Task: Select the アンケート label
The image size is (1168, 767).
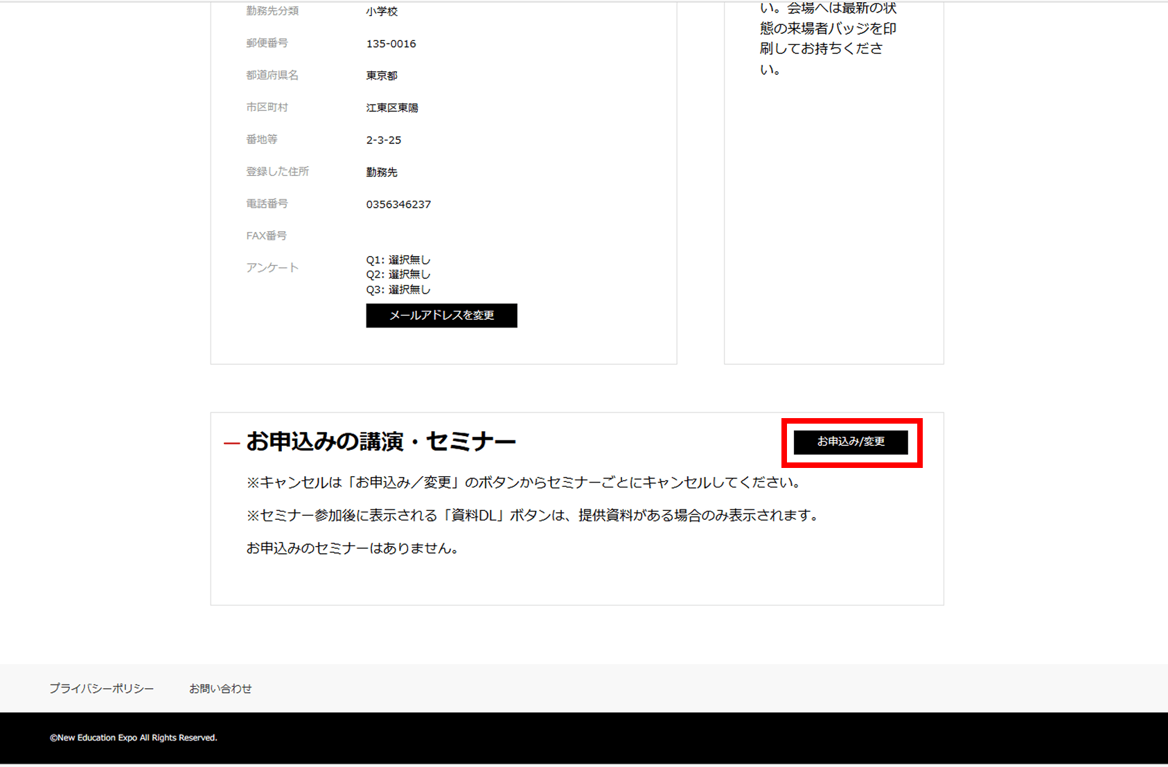Action: [272, 267]
